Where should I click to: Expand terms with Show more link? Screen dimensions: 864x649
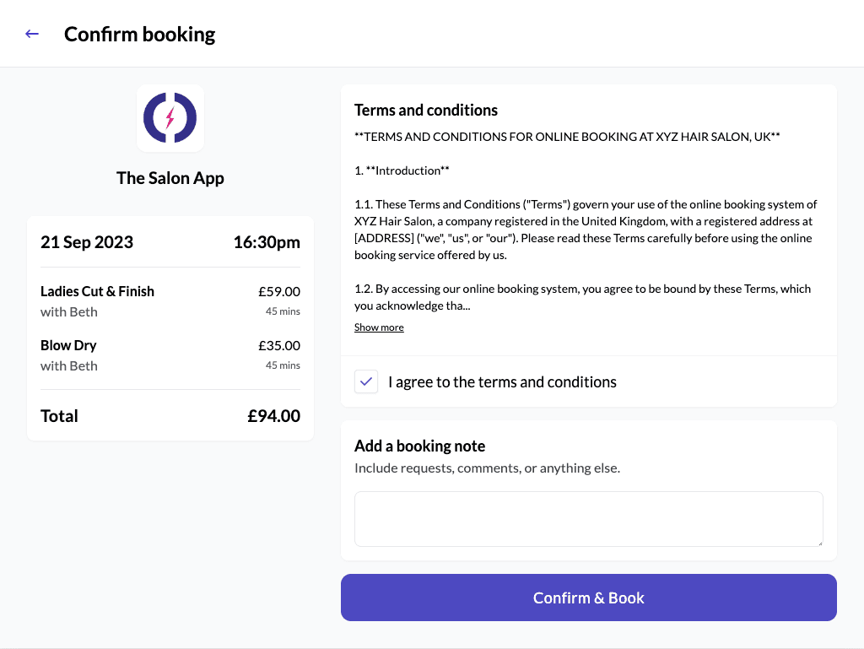[x=379, y=327]
